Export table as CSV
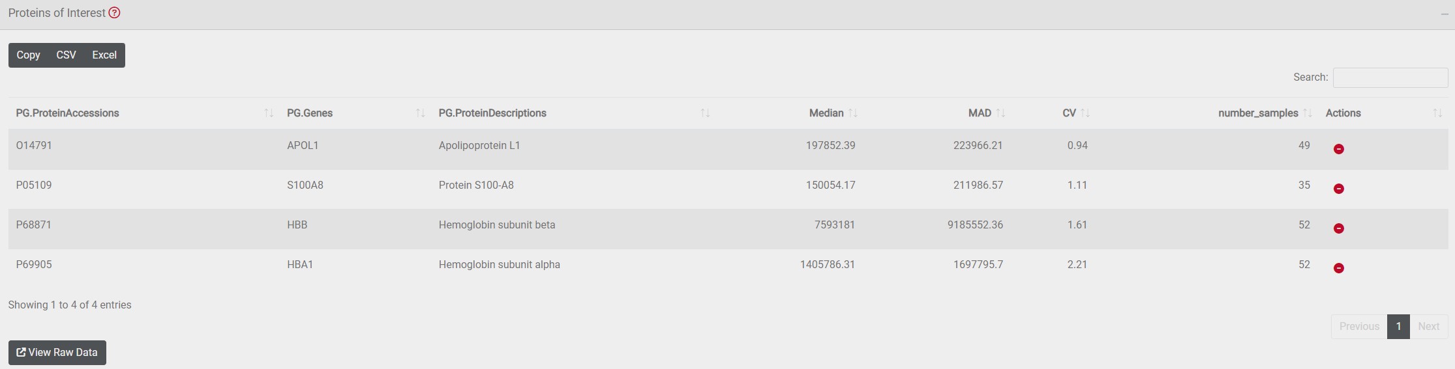Image resolution: width=1455 pixels, height=369 pixels. pyautogui.click(x=66, y=55)
